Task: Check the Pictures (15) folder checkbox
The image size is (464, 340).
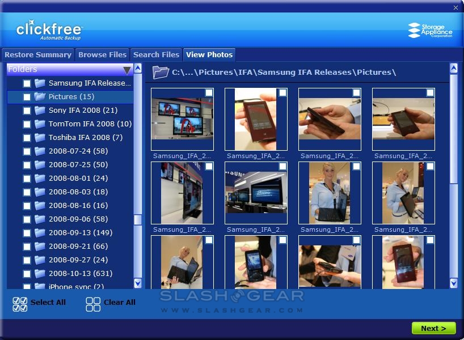Action: pos(27,97)
